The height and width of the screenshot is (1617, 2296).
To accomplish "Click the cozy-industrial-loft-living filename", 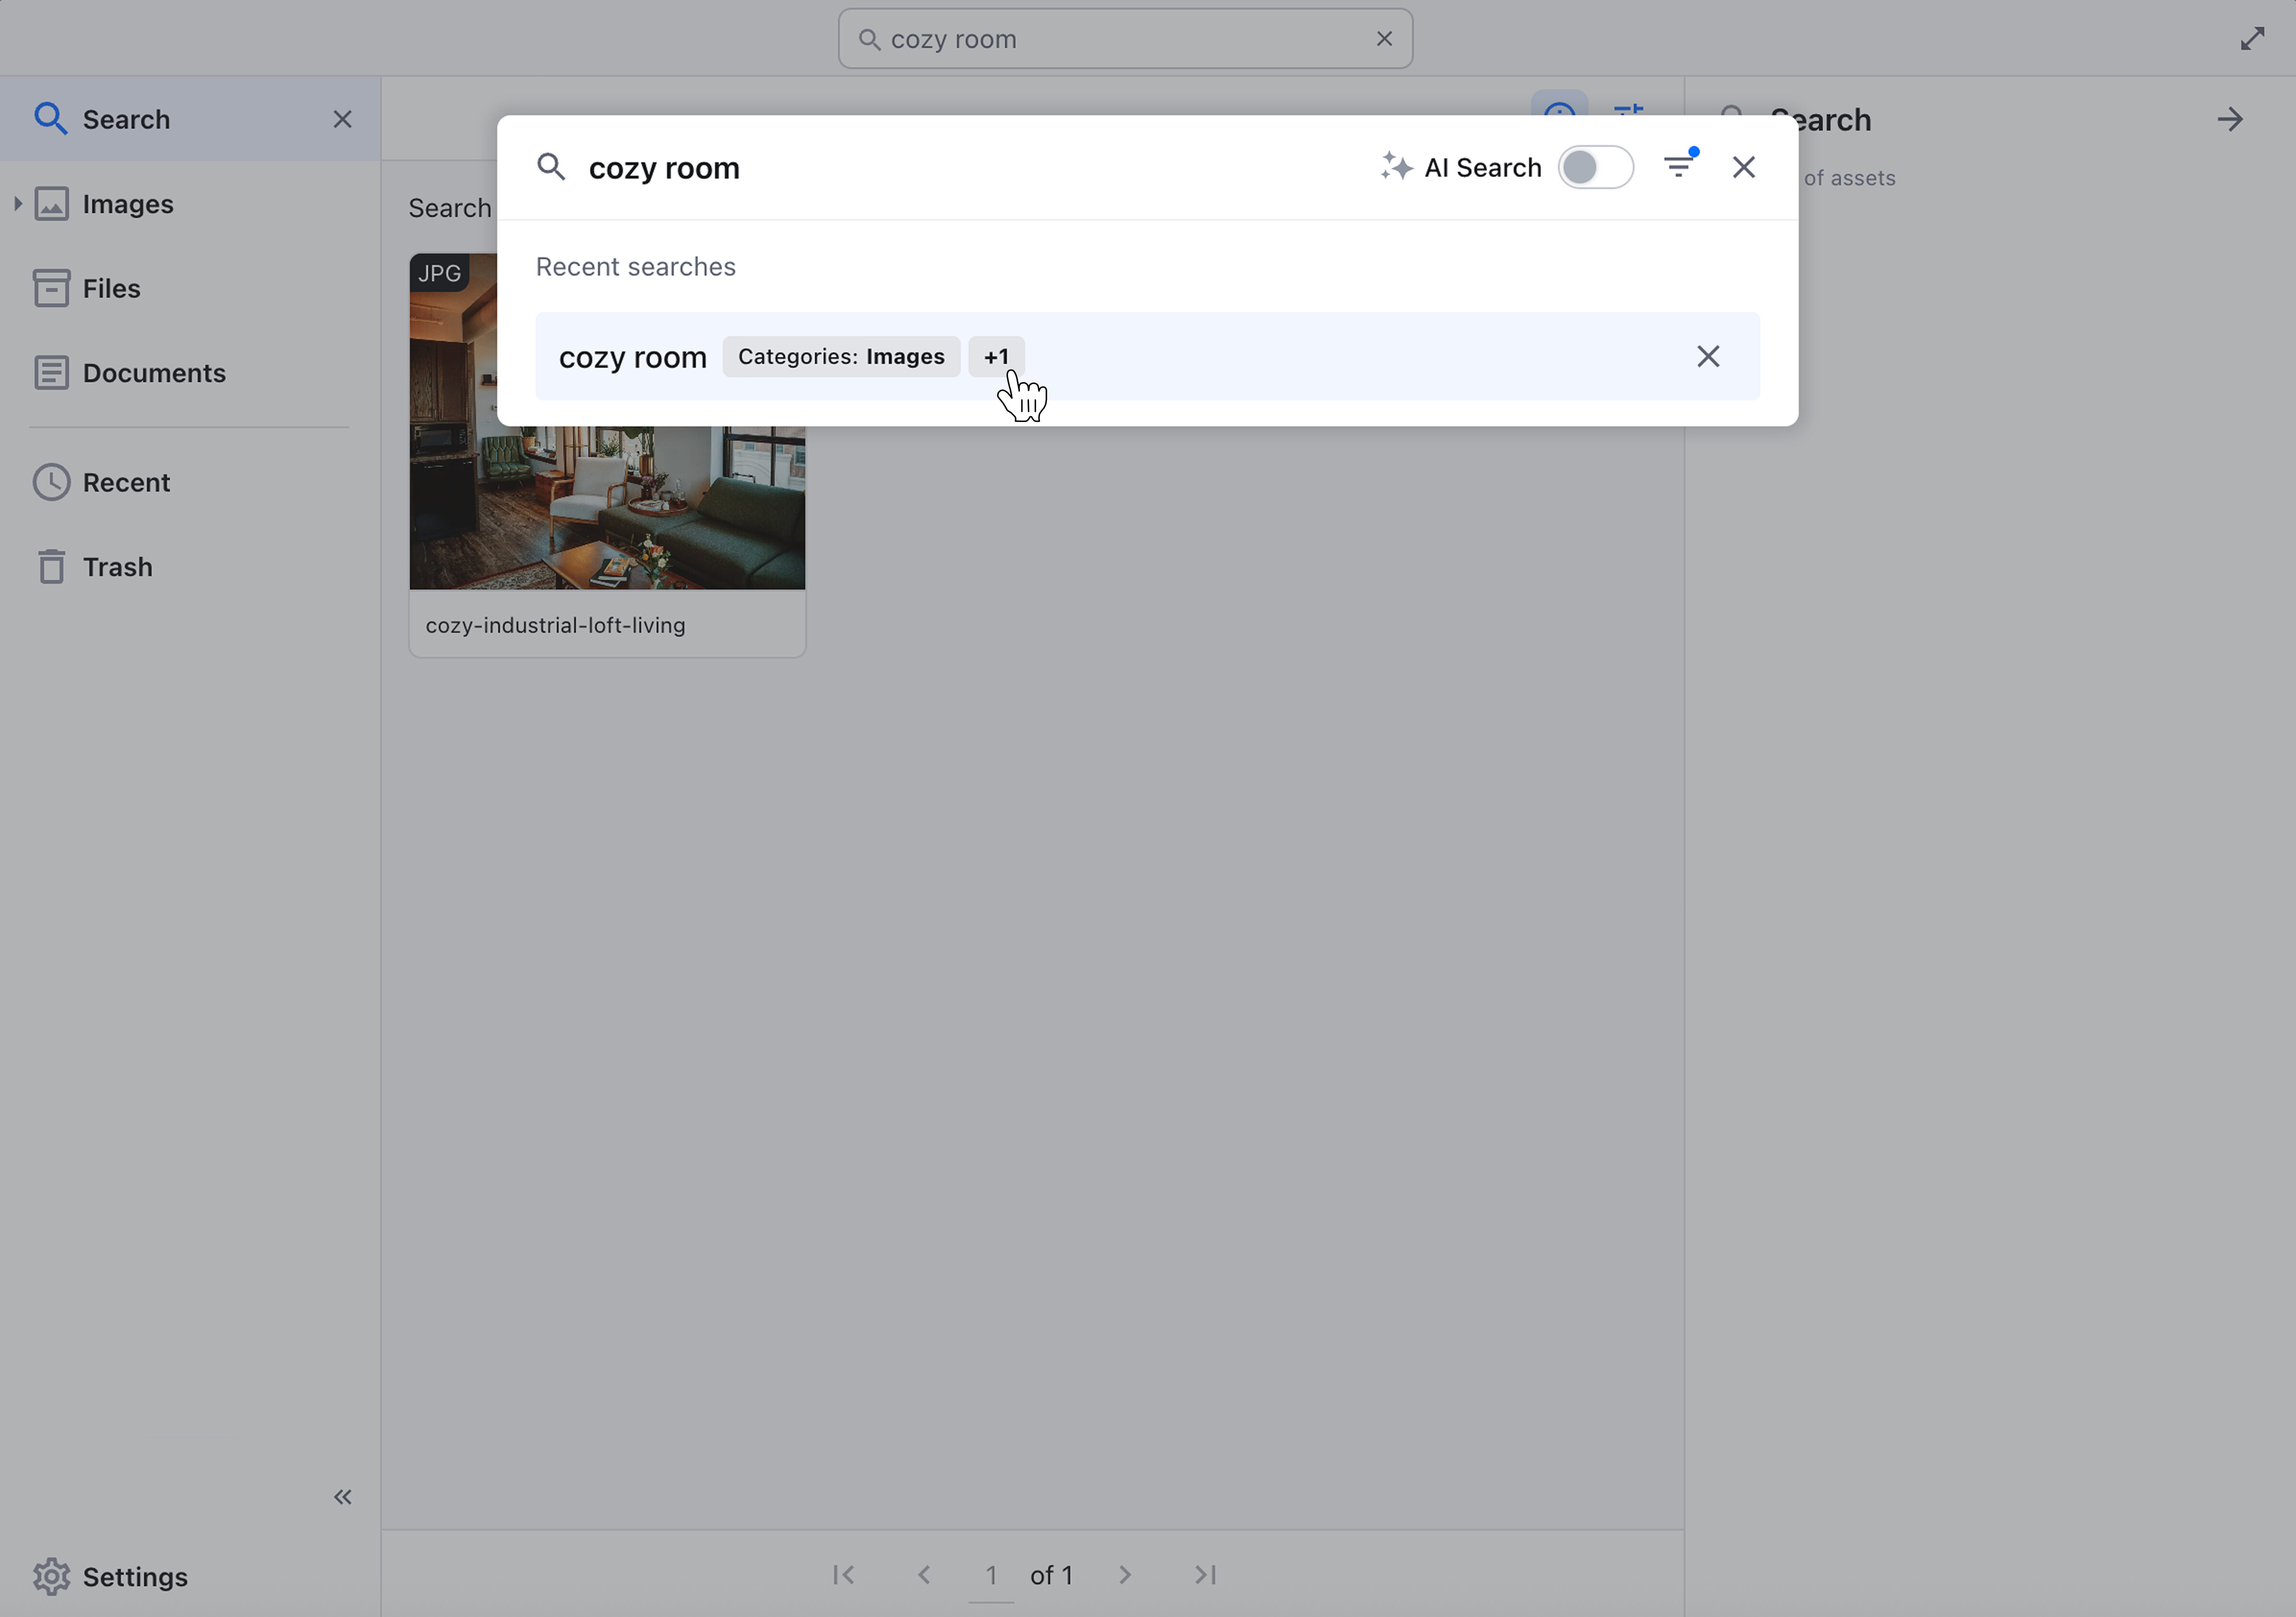I will pos(555,626).
